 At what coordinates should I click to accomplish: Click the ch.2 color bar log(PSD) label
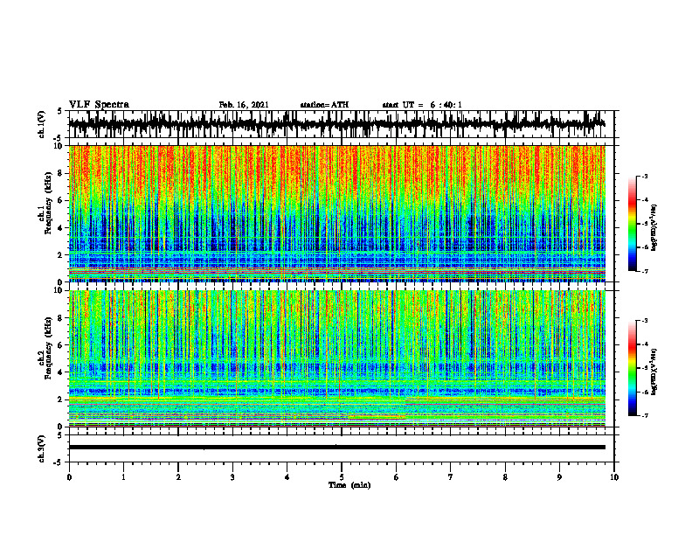click(x=654, y=372)
